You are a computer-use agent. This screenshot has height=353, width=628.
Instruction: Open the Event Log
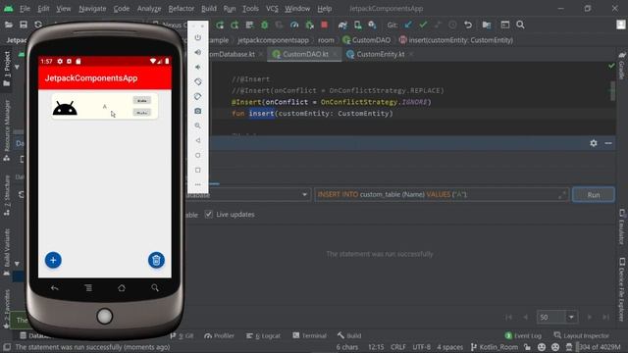point(523,335)
